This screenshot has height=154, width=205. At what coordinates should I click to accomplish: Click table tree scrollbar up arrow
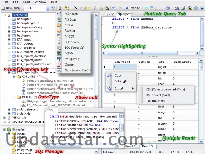[96, 15]
